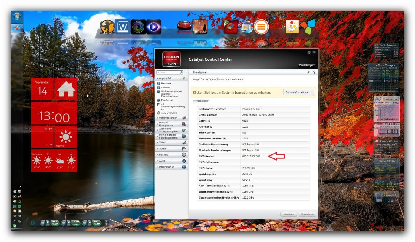Launch Spec Ops The Line dock icon
The height and width of the screenshot is (242, 415).
(200, 27)
